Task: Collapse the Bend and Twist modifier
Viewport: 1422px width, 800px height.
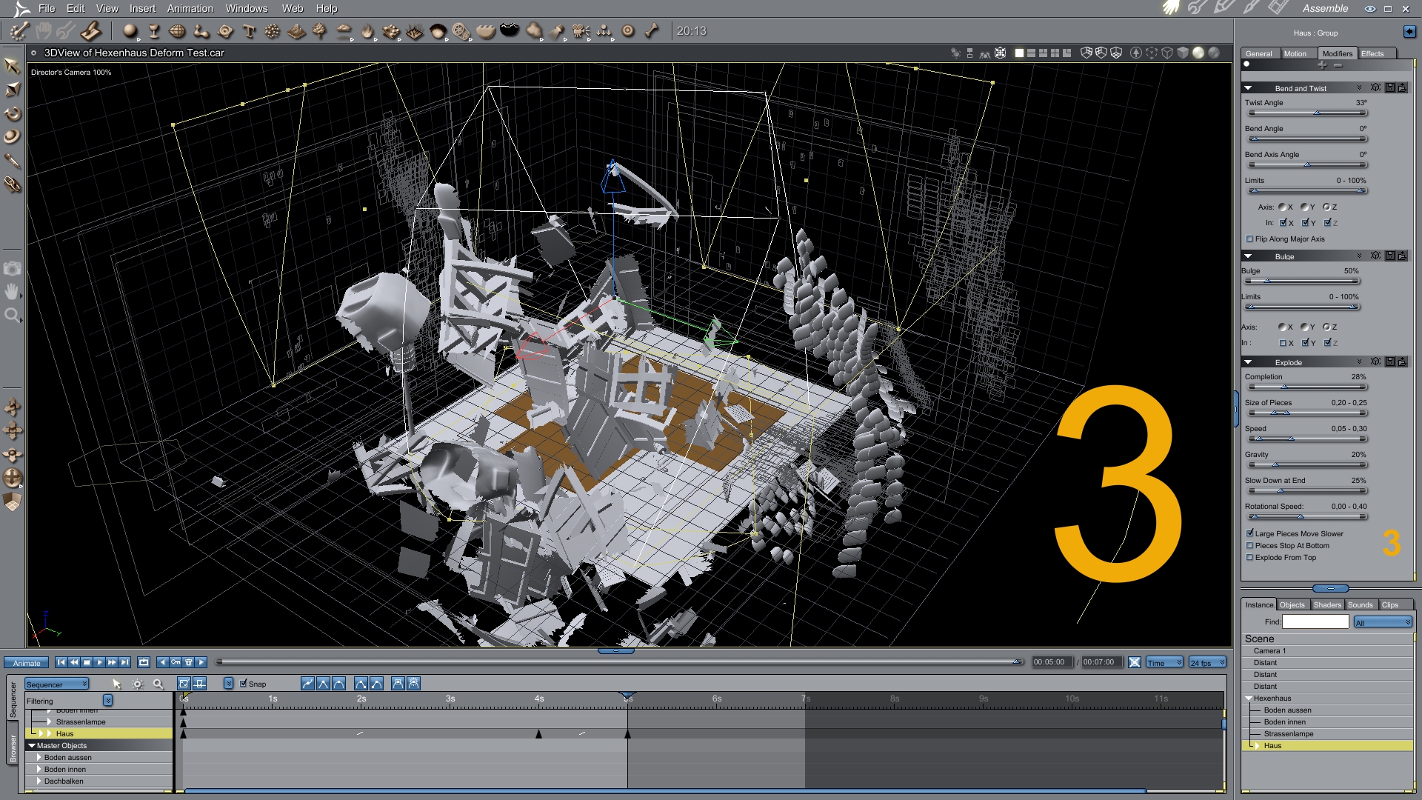Action: [1248, 88]
